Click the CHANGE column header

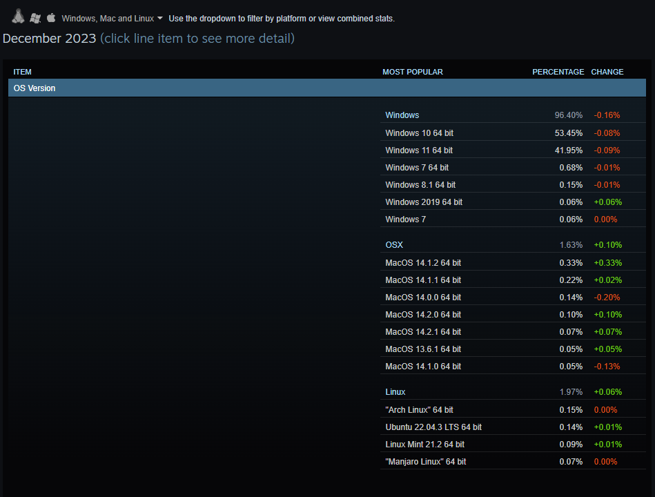(607, 72)
